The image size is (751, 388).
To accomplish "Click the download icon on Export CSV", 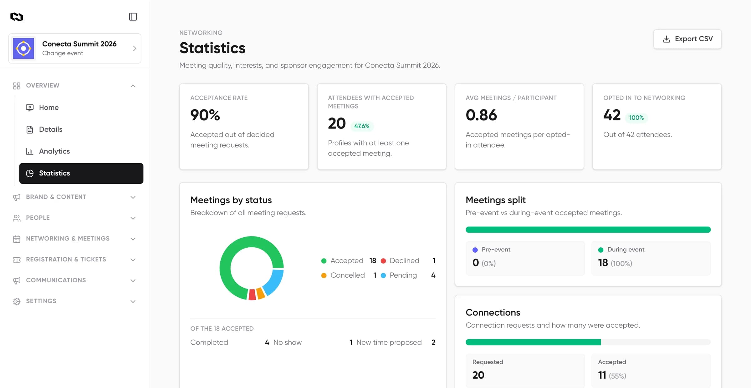I will tap(667, 39).
